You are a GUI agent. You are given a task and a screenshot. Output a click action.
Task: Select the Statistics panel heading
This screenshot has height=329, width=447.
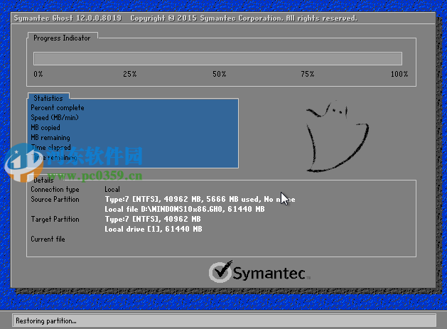[x=48, y=98]
